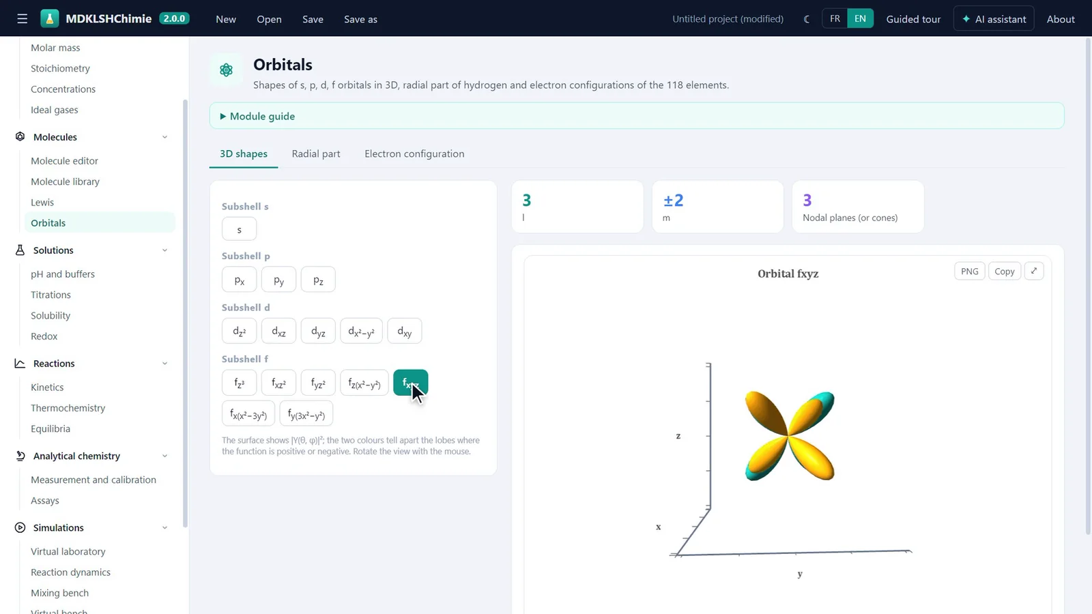Viewport: 1092px width, 614px height.
Task: Collapse the Simulations section chevron
Action: tap(164, 528)
